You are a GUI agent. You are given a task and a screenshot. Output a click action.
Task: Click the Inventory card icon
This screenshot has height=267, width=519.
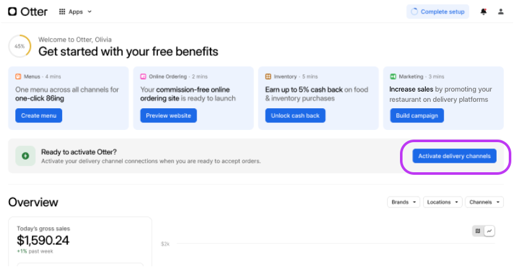tap(268, 76)
